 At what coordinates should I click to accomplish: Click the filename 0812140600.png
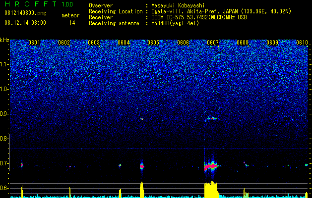tap(25, 13)
